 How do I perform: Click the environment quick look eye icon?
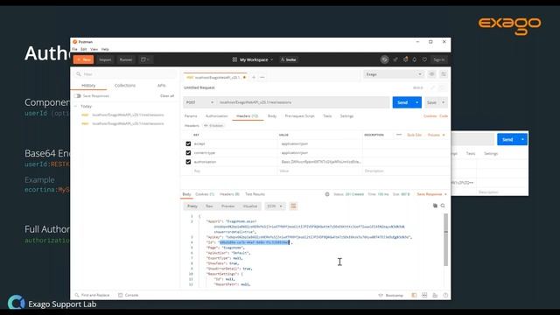431,74
